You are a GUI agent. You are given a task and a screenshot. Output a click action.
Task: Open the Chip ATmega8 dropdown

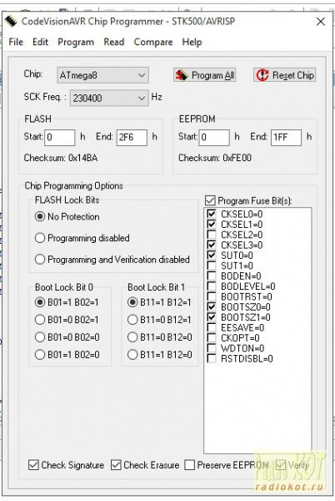[x=102, y=75]
